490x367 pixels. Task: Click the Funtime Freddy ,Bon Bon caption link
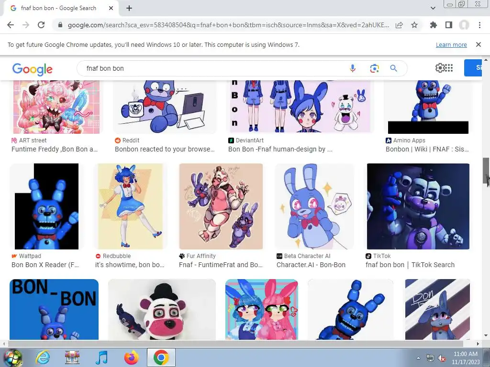click(x=55, y=149)
